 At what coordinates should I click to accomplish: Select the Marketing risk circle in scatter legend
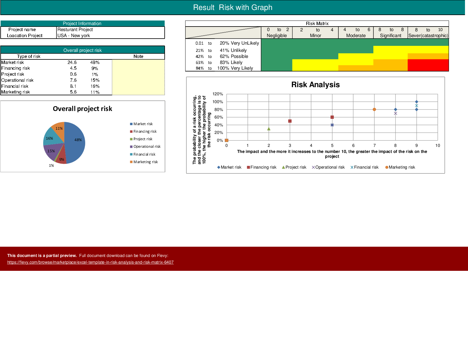[387, 167]
